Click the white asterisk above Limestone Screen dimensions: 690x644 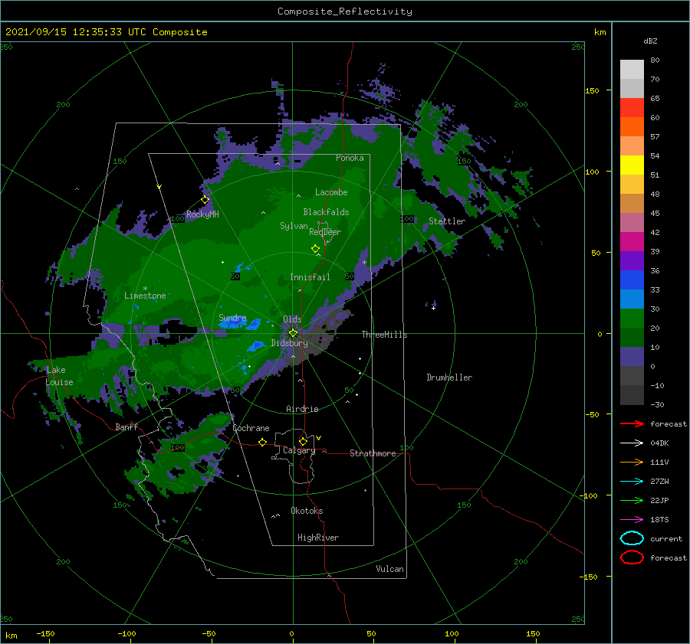tap(145, 289)
